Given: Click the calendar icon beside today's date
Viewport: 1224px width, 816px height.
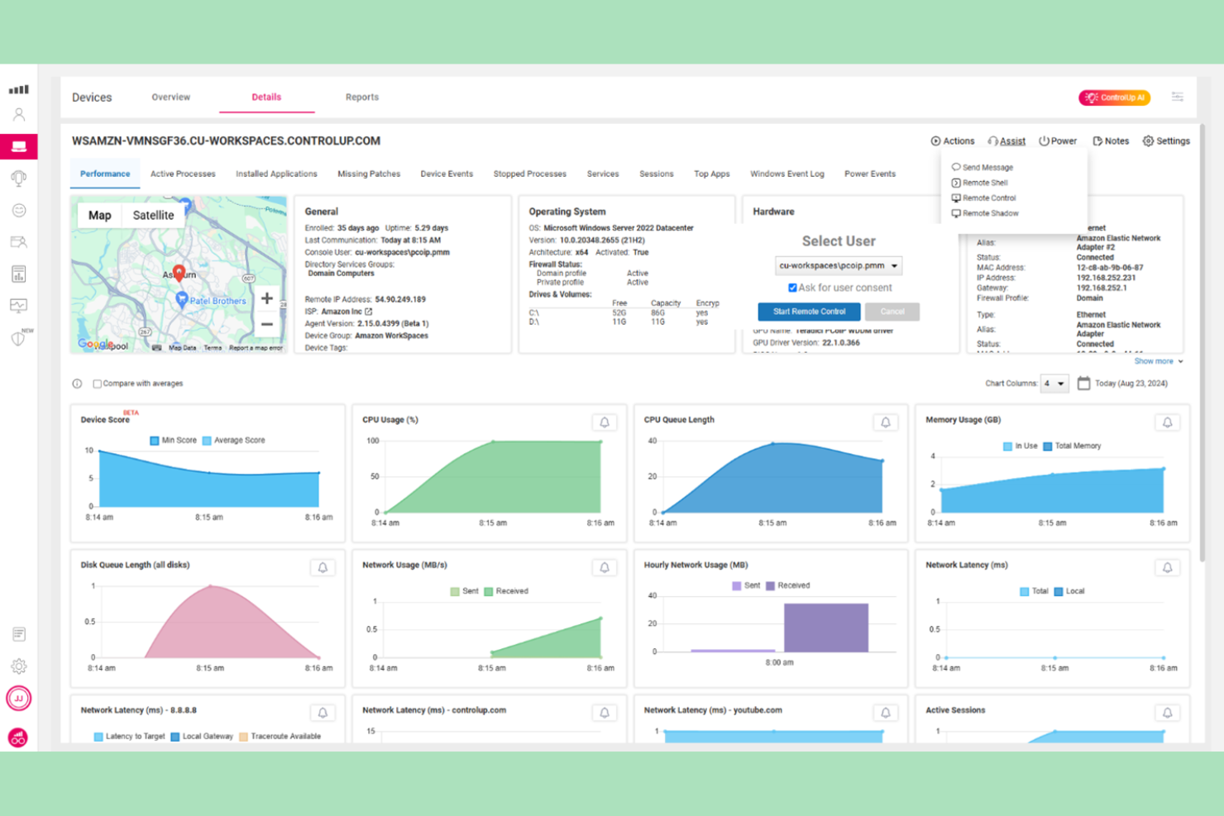Looking at the screenshot, I should [1083, 384].
